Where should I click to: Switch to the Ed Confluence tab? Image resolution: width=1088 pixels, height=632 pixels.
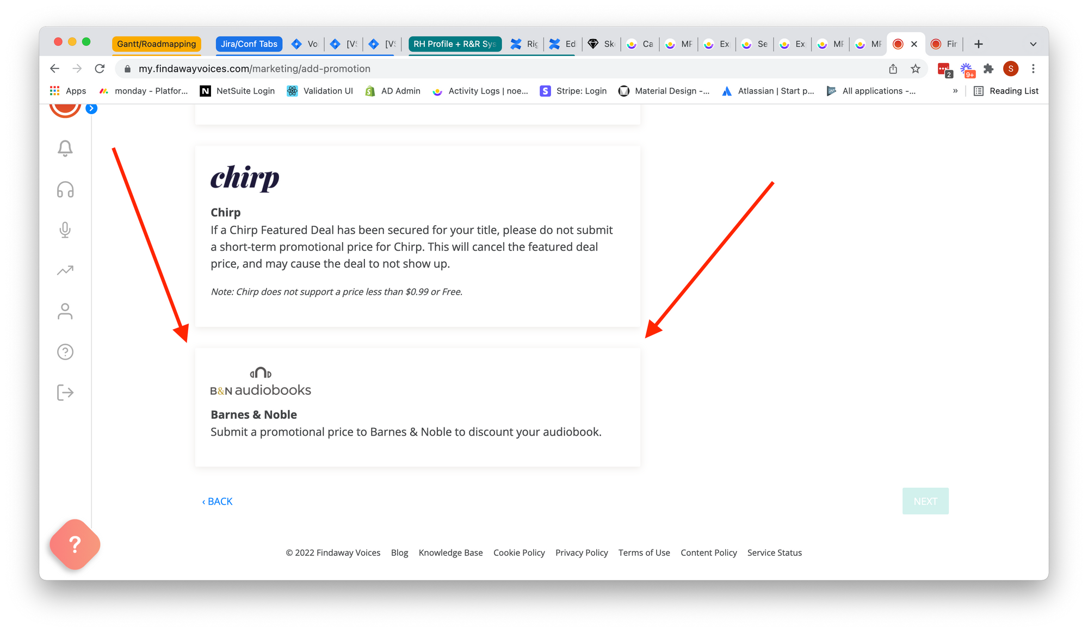pos(563,44)
